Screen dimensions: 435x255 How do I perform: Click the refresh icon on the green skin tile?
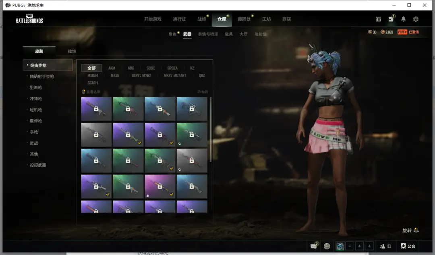[180, 144]
